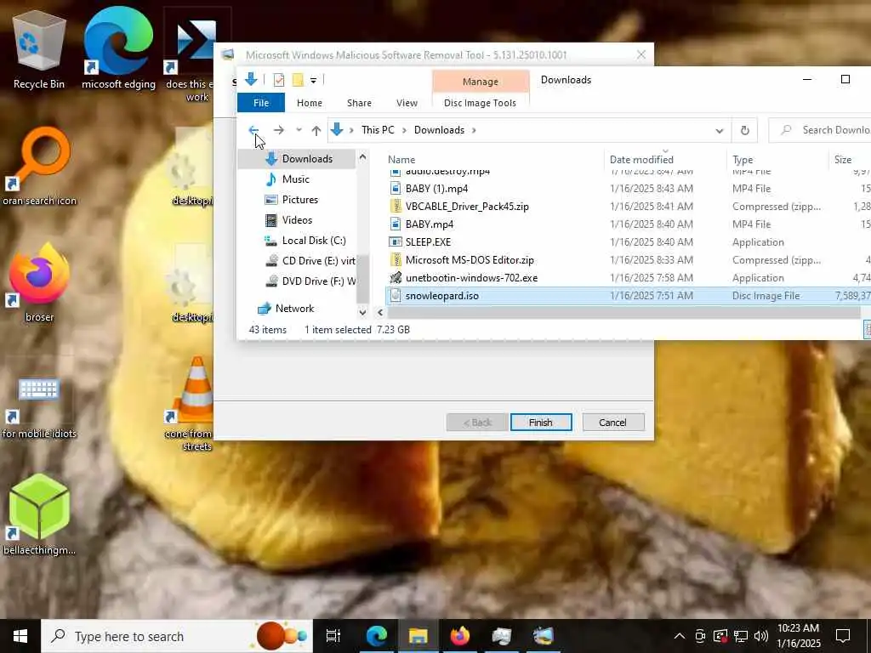Click Downloads in the address breadcrumb
The height and width of the screenshot is (653, 871).
439,130
